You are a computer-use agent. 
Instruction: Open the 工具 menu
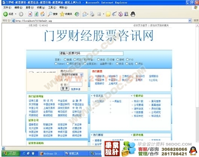coord(52,8)
